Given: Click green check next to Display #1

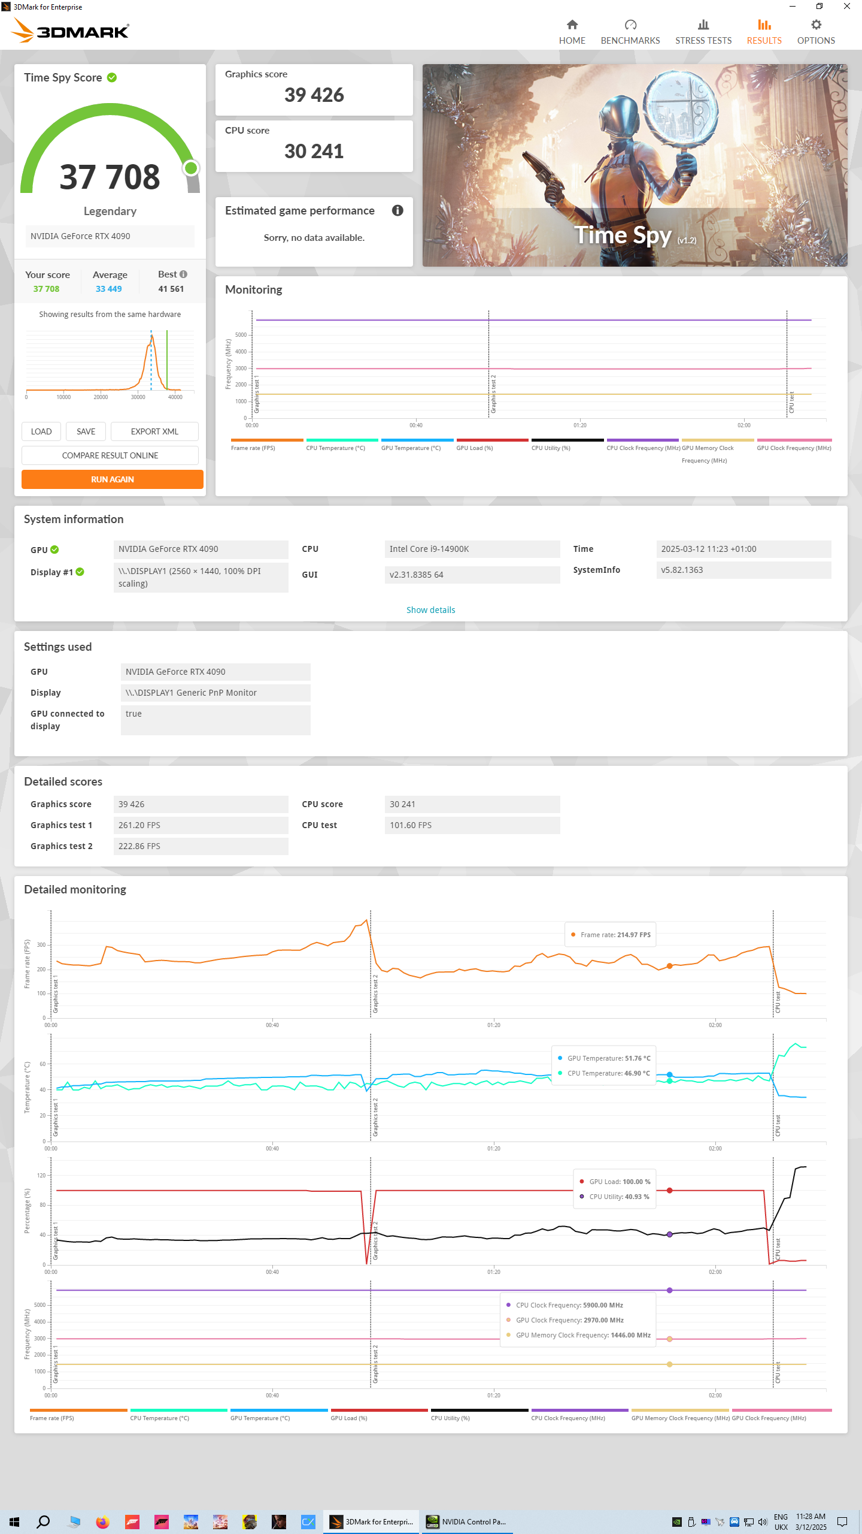Looking at the screenshot, I should (80, 572).
